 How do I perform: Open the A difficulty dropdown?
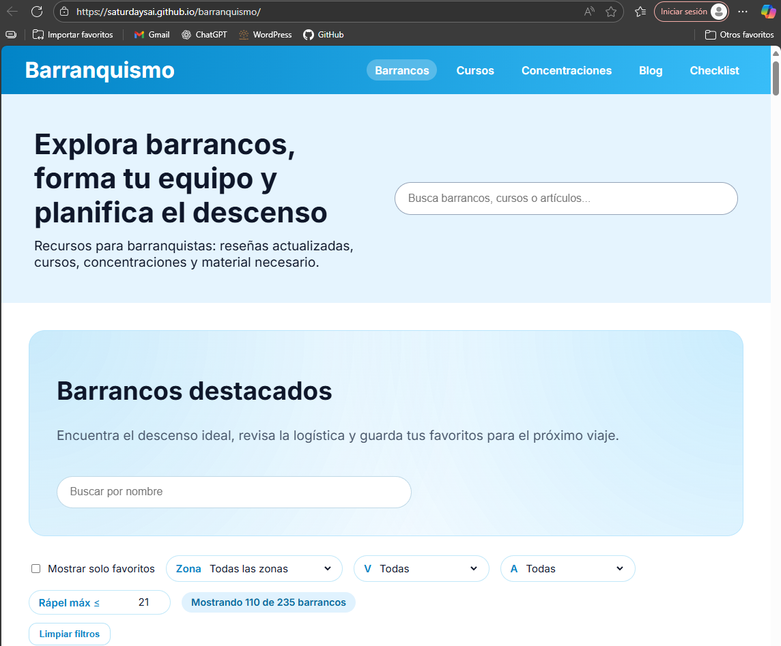point(567,569)
